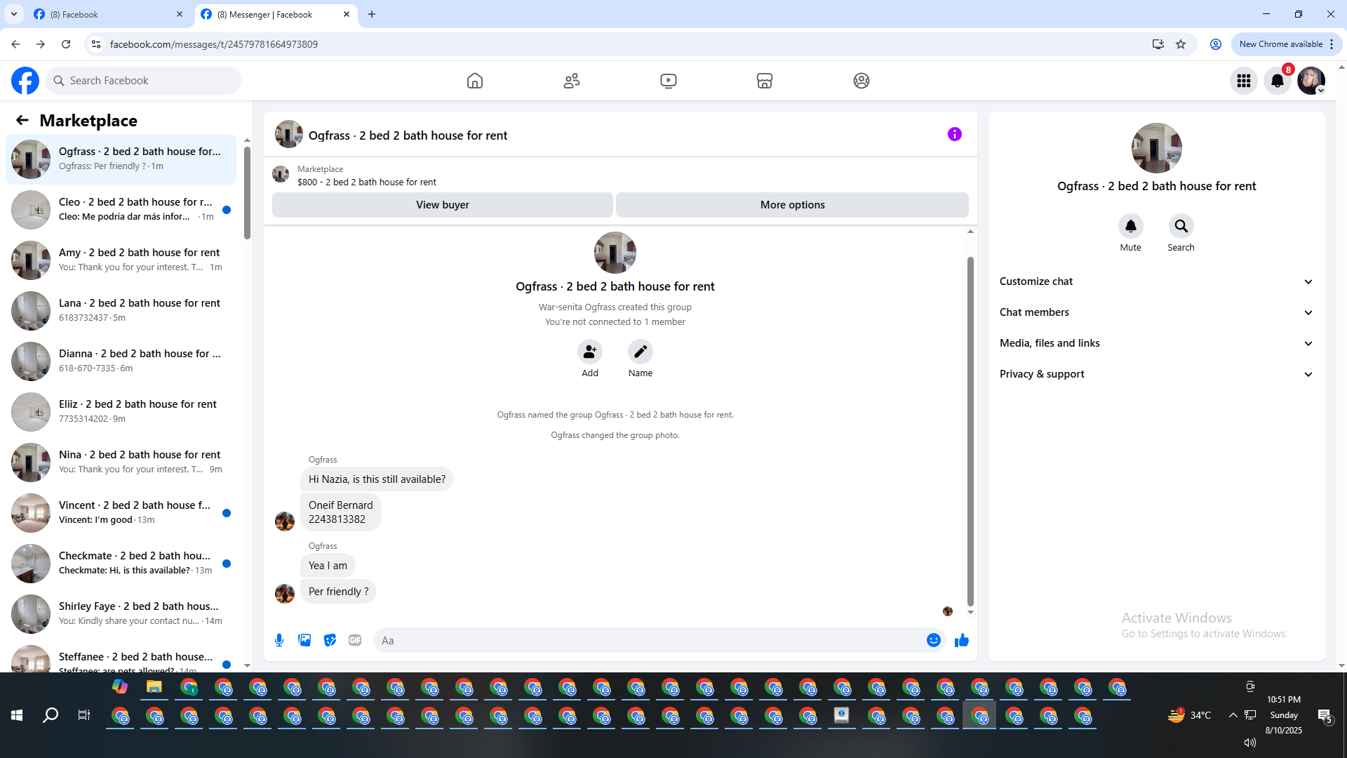Open the Marketplace icon in top navigation
Screen dimensions: 1347x758
pyautogui.click(x=764, y=81)
